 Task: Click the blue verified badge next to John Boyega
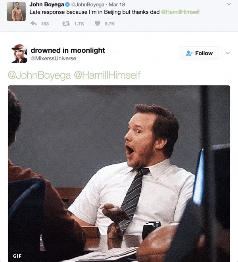coord(67,5)
